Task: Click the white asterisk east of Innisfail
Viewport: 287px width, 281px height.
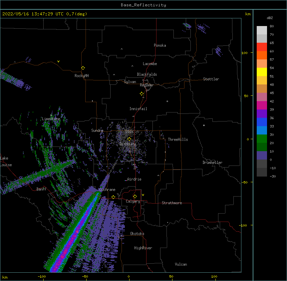Action: coord(167,101)
